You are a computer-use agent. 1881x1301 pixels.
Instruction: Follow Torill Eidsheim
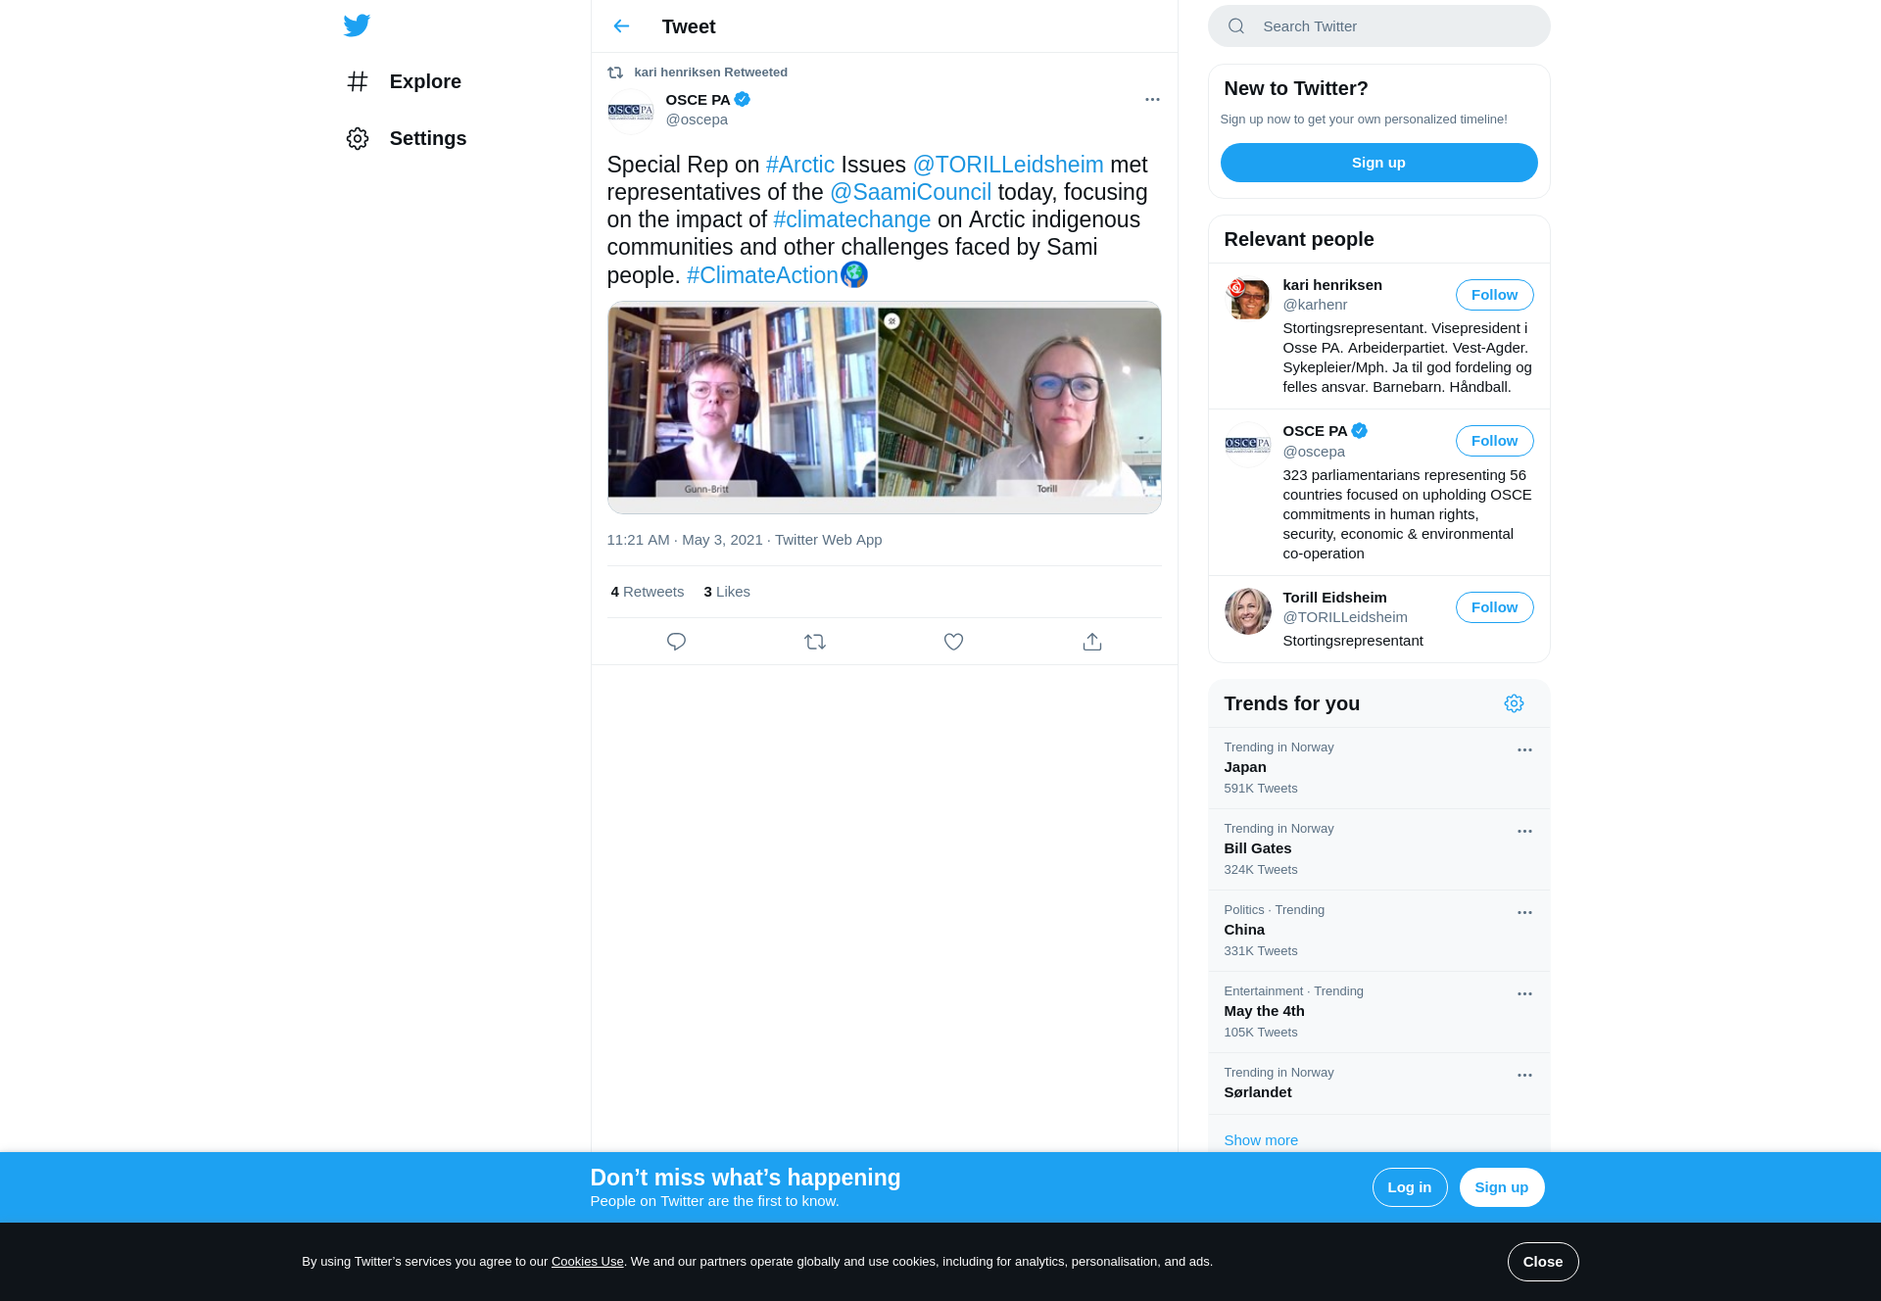coord(1494,607)
